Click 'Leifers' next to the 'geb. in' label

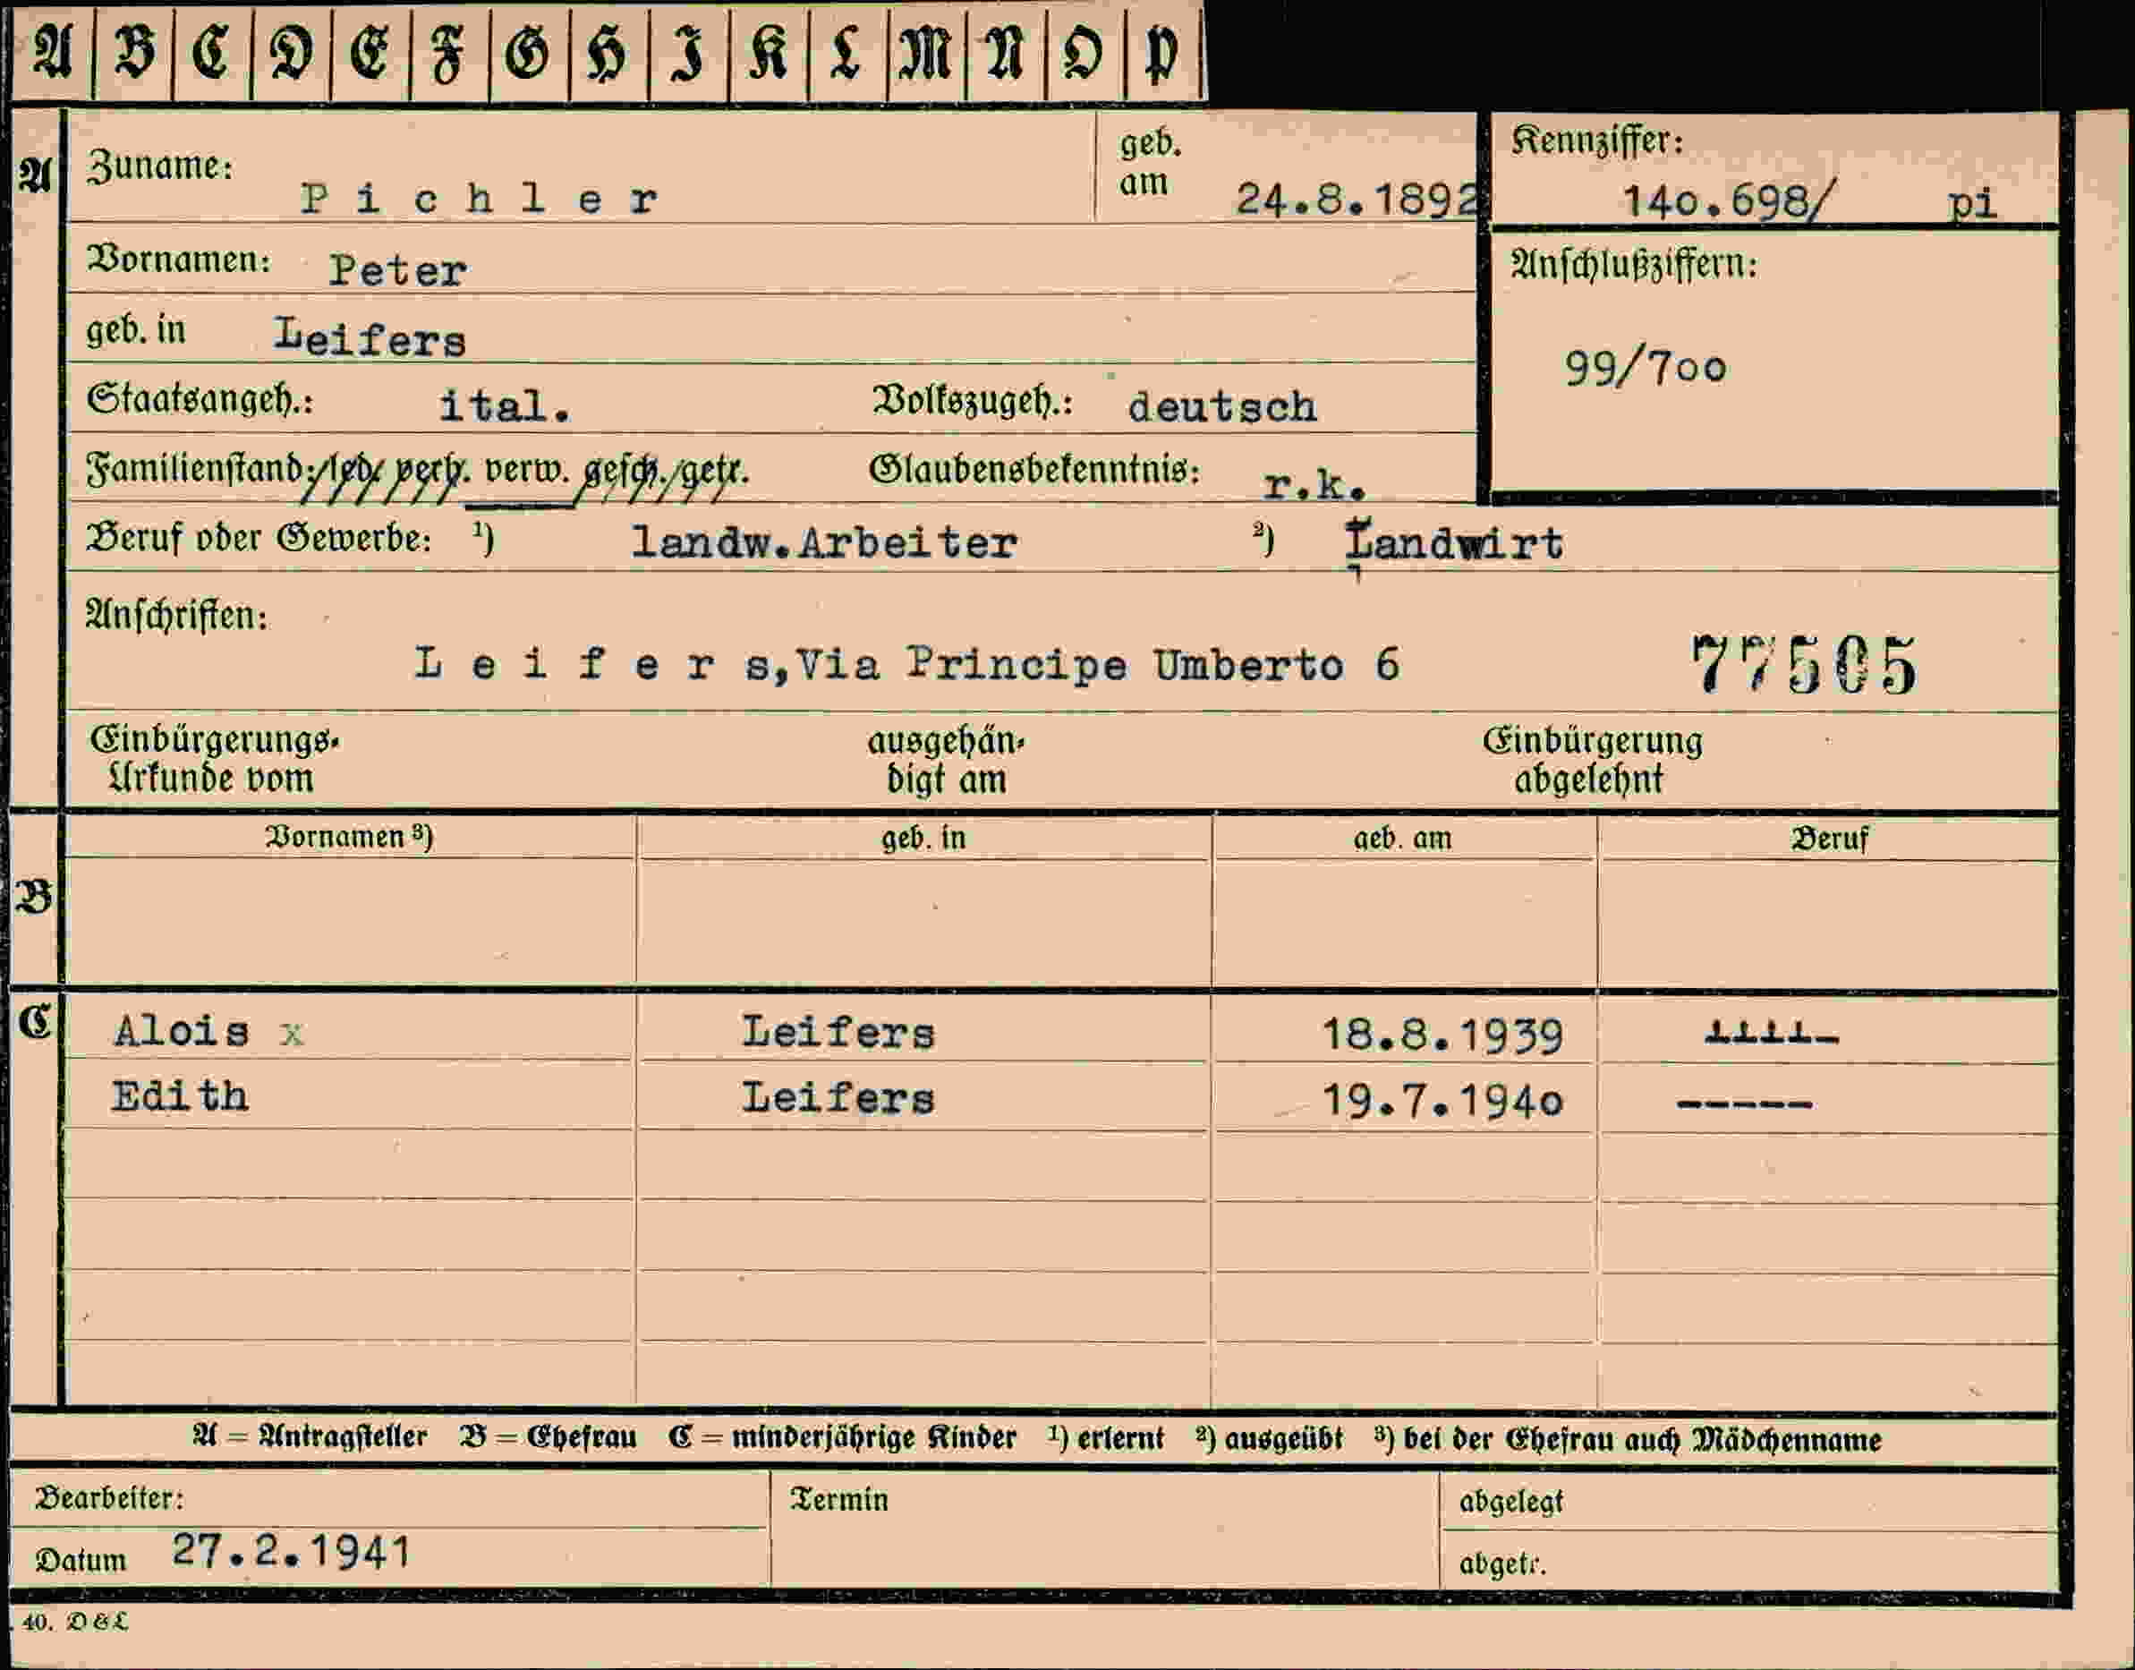coord(370,338)
